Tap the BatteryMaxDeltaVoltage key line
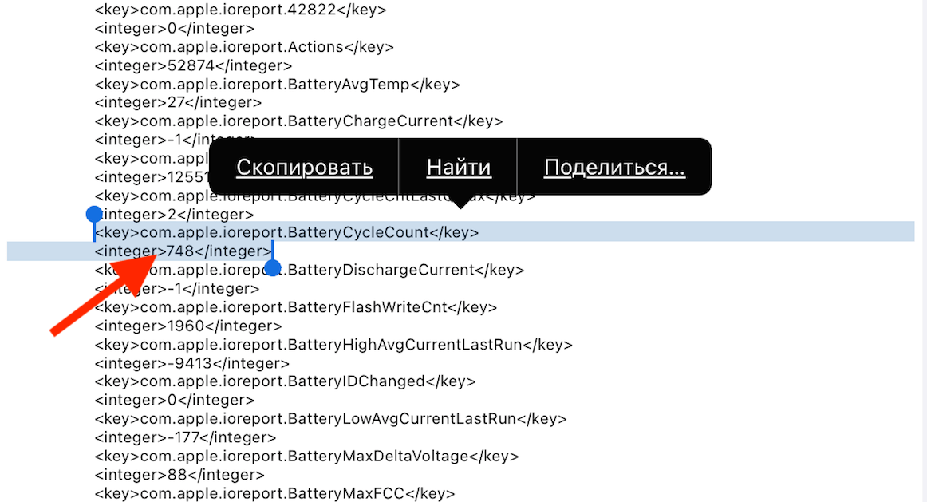 [306, 457]
